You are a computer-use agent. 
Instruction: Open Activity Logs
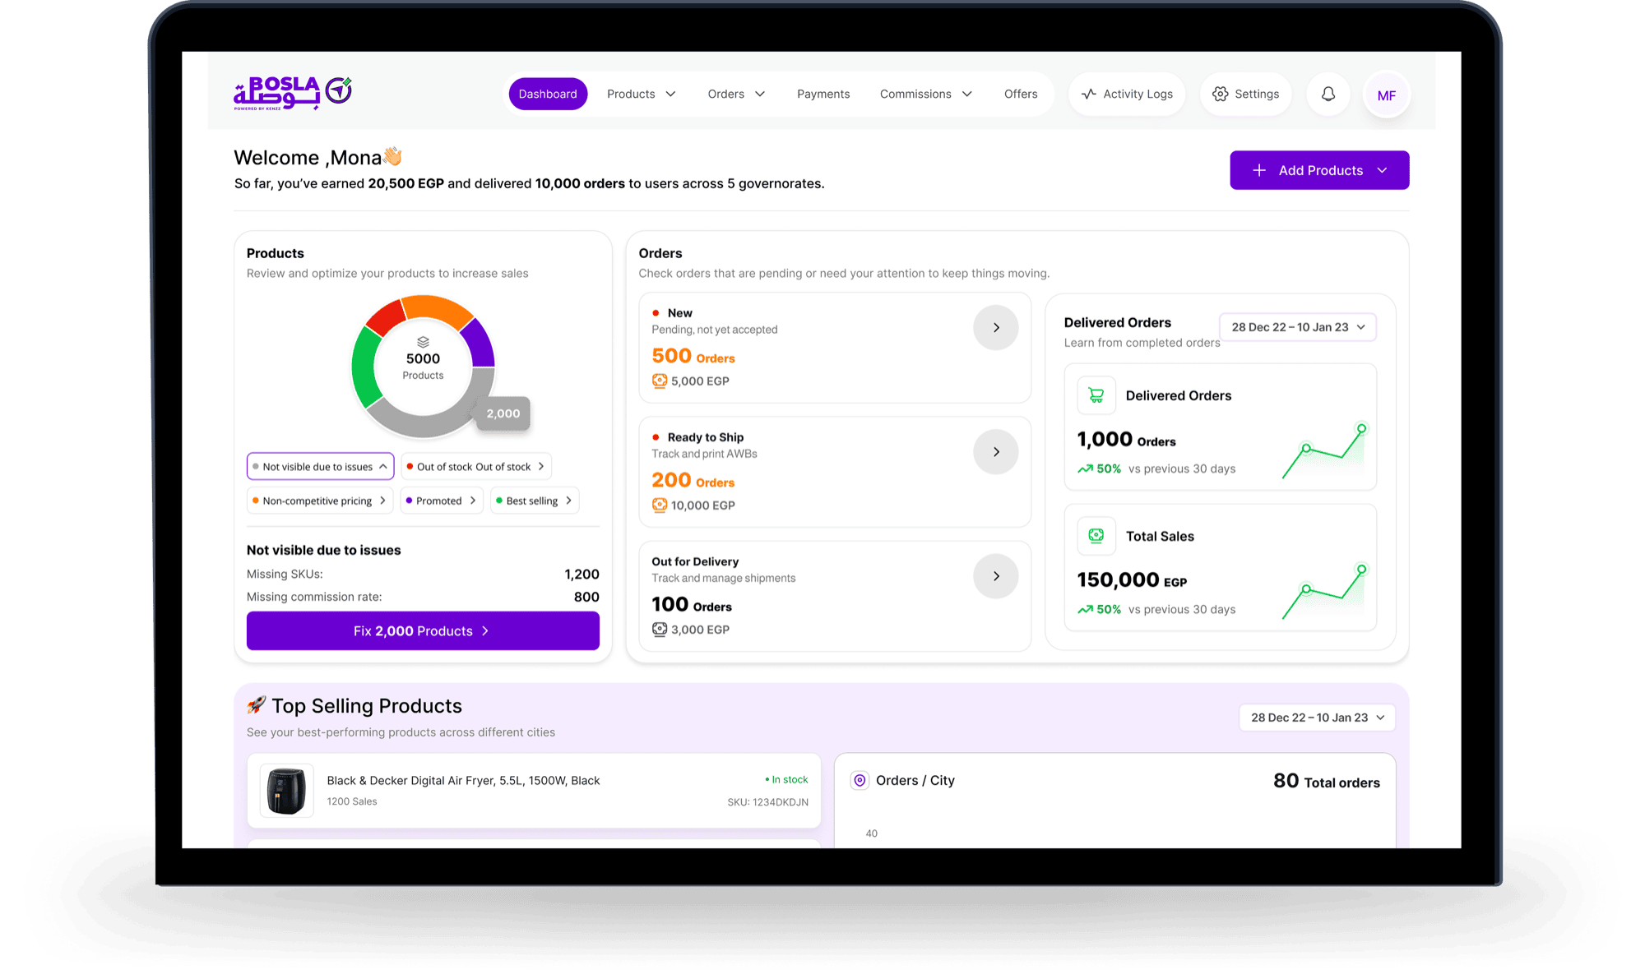point(1127,94)
